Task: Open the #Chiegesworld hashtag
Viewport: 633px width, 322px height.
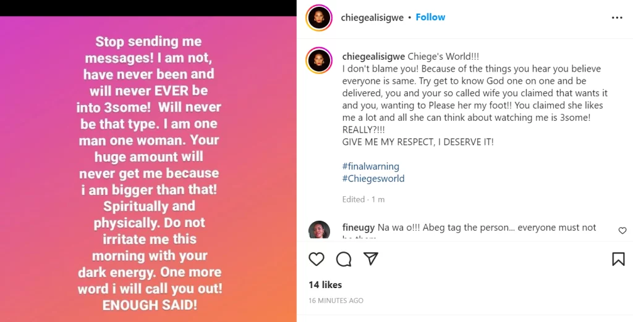Action: [373, 179]
